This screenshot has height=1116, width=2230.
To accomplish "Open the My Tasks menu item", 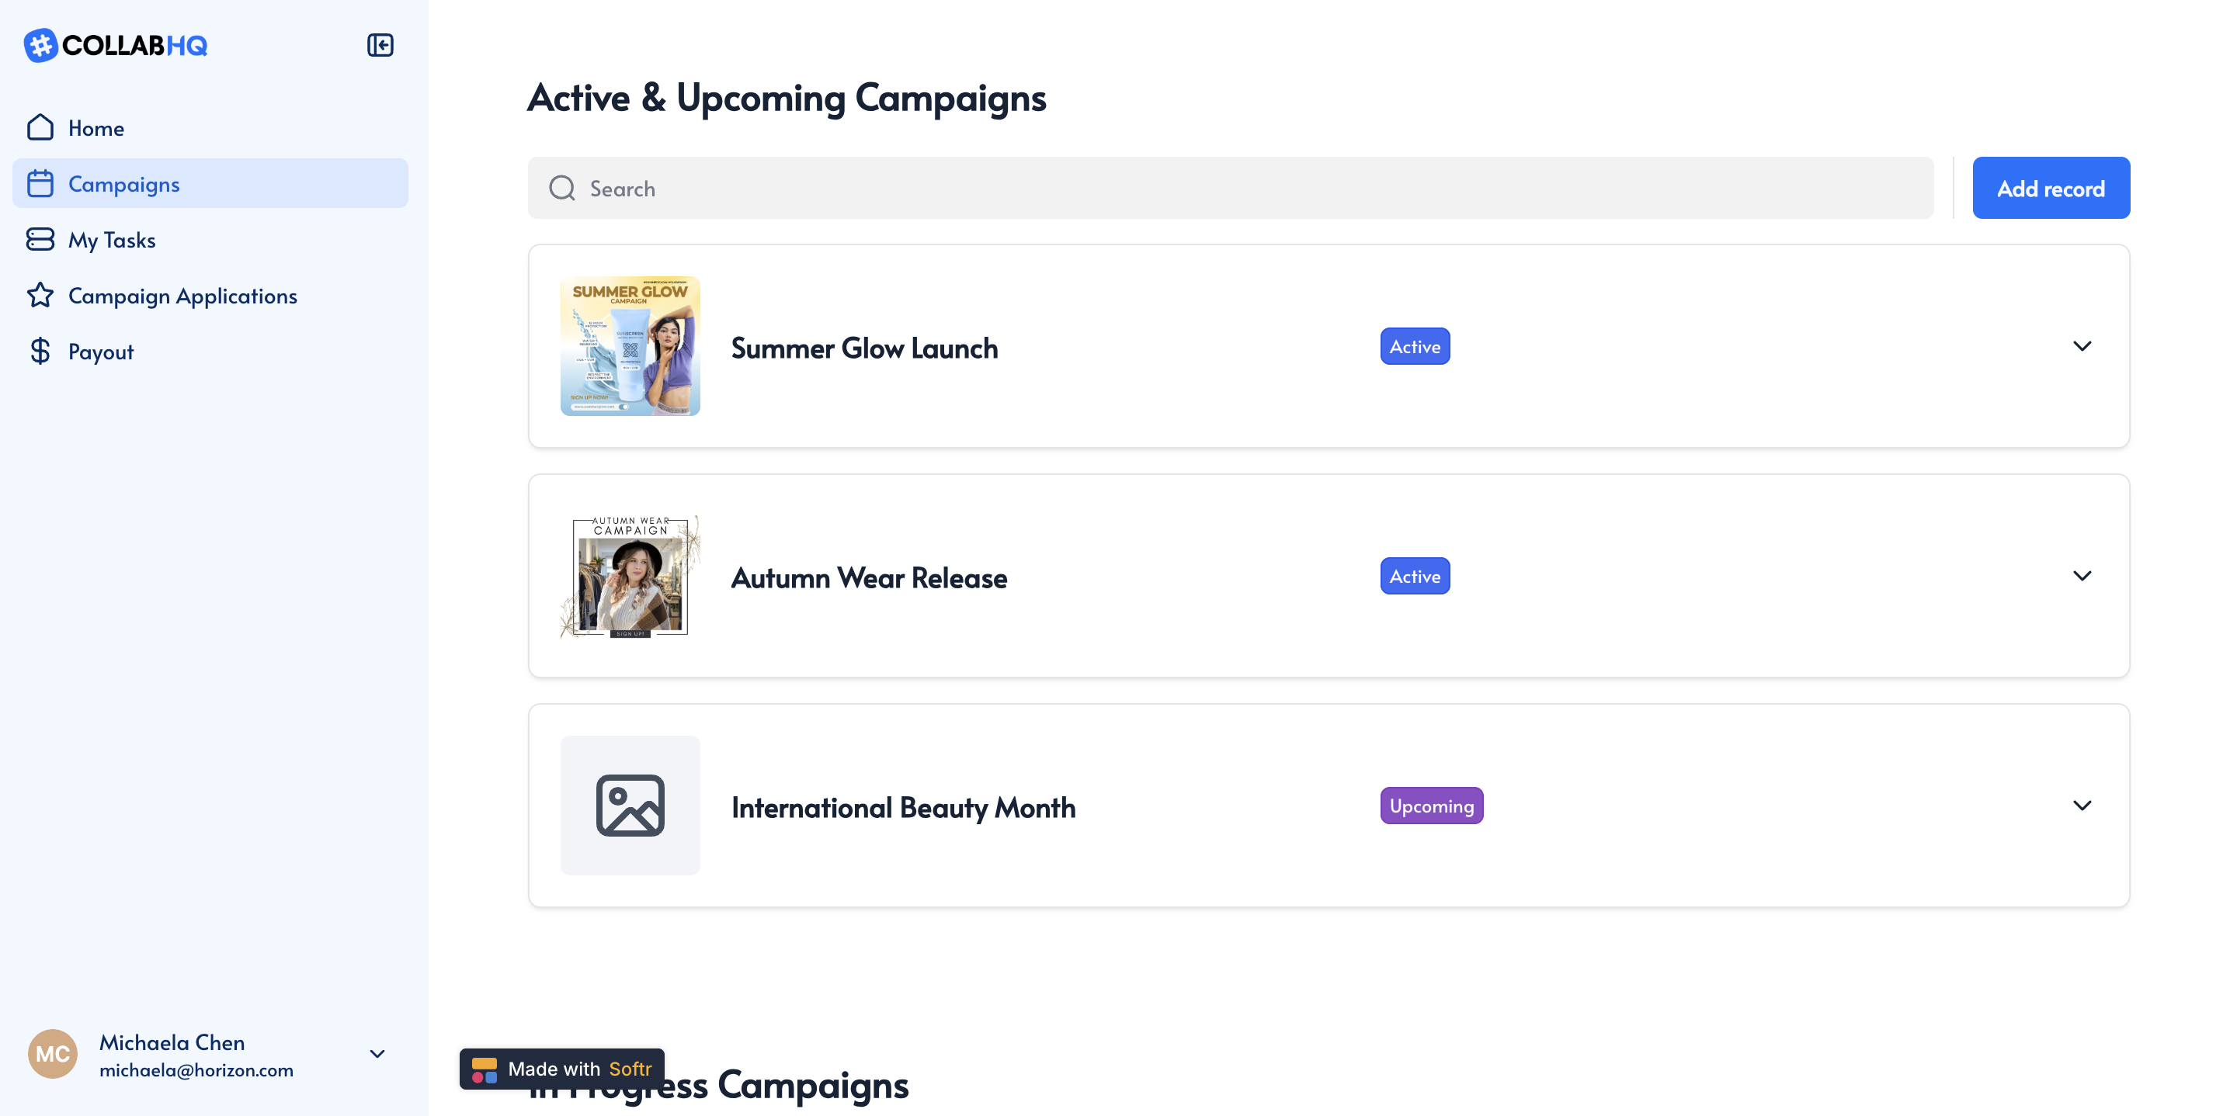I will tap(112, 240).
